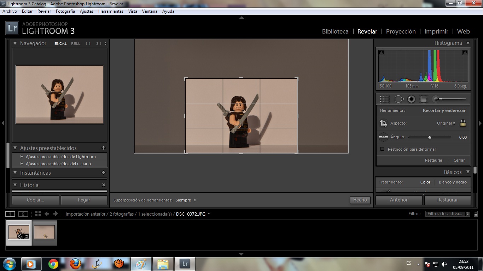Switch to the Proyección module
The image size is (483, 271).
pyautogui.click(x=401, y=31)
